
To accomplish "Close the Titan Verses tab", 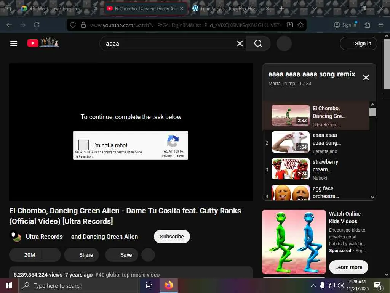I will click(x=267, y=8).
